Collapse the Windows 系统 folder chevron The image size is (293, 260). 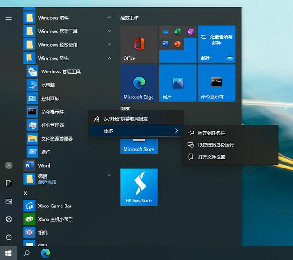pos(109,58)
